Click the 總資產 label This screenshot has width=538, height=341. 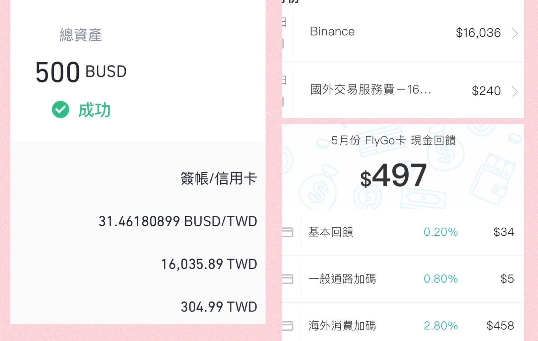tap(81, 35)
